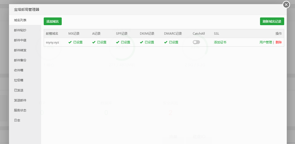Click the 添加域名 button

pos(53,21)
